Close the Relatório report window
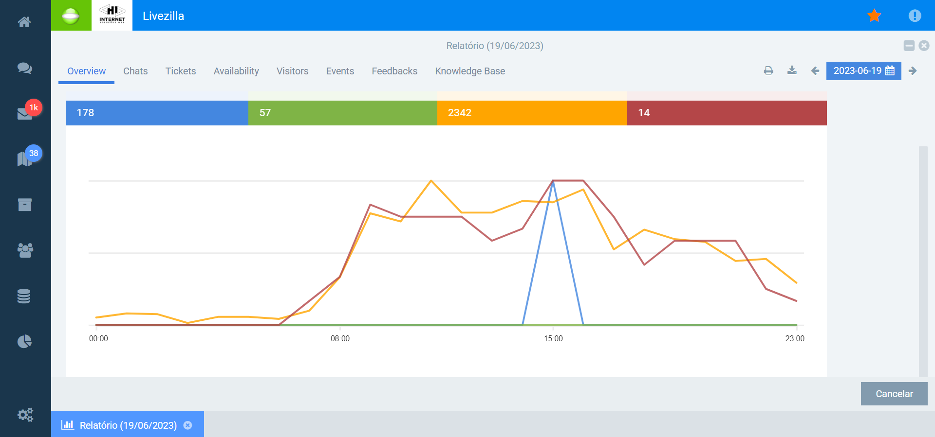Screen dimensions: 935x437 click(x=924, y=46)
